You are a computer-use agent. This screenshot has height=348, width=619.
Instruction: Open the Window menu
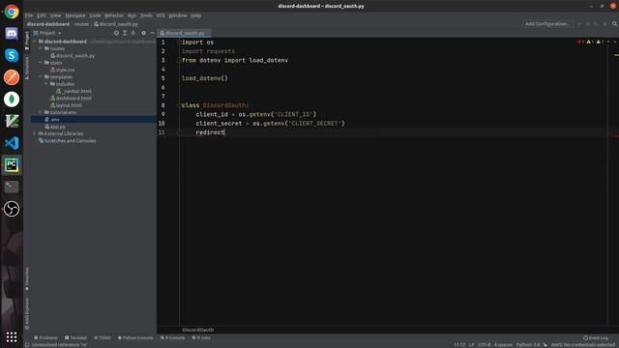[x=178, y=15]
